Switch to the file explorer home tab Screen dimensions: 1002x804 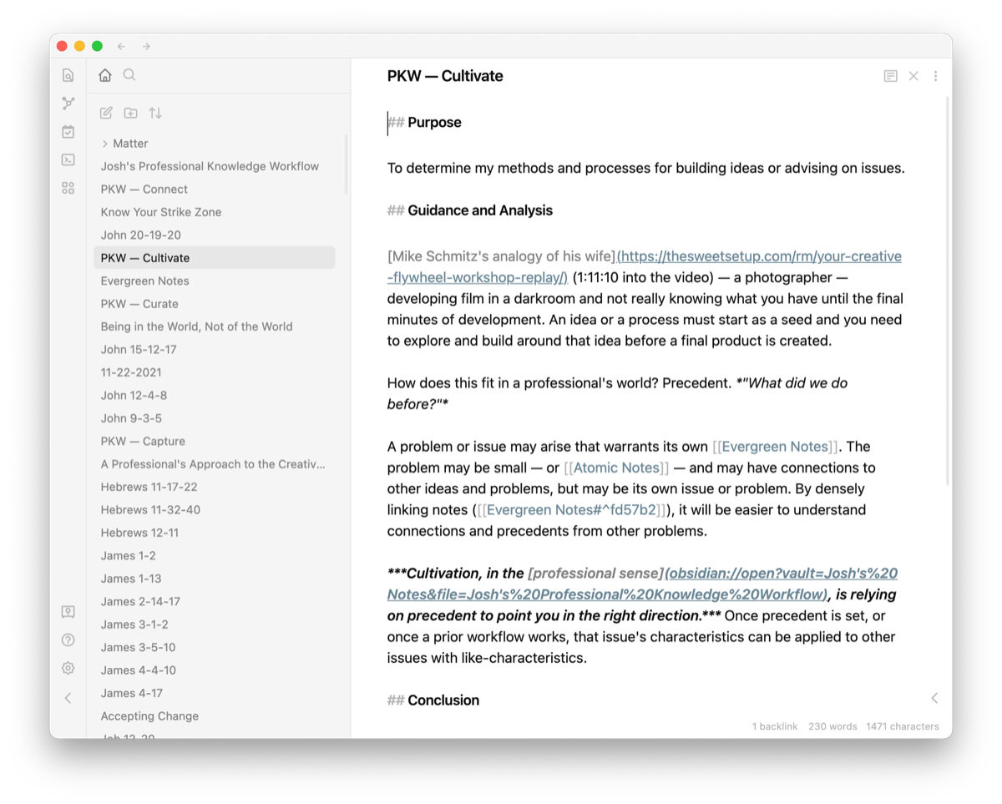click(x=105, y=75)
